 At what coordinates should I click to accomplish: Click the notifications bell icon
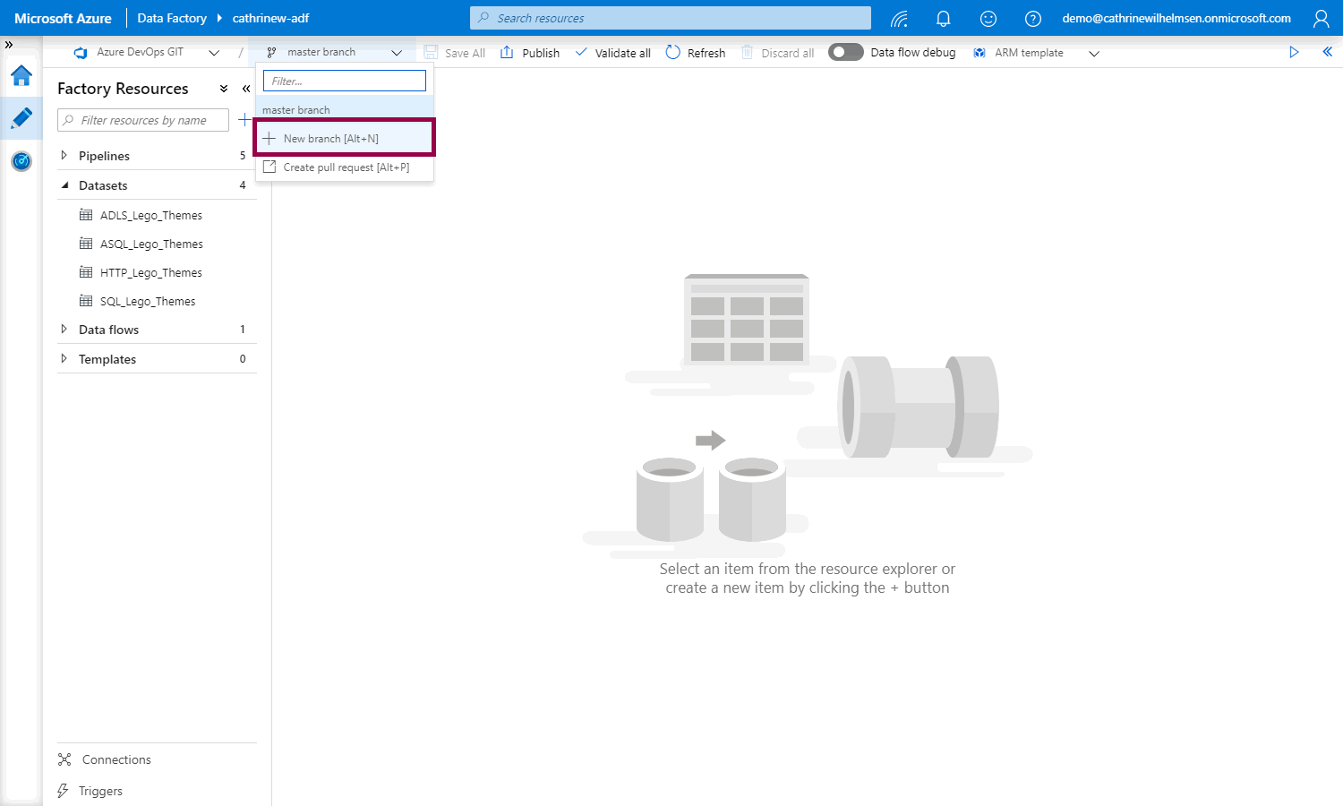point(943,19)
